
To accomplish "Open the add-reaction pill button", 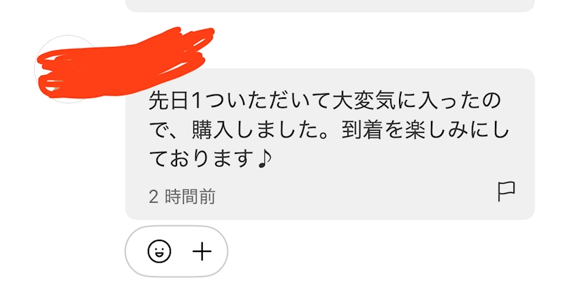I will (x=176, y=251).
